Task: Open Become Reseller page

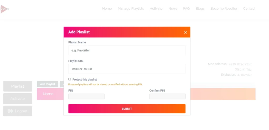Action: click(224, 9)
